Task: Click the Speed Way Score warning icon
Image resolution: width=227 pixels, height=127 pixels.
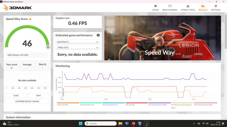Action: [30, 19]
